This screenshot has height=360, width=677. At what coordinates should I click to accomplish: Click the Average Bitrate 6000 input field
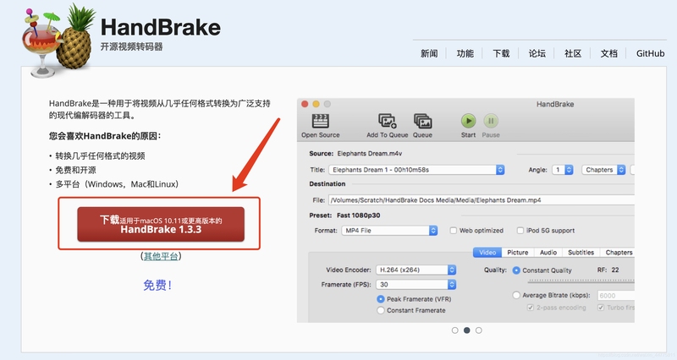pos(616,296)
